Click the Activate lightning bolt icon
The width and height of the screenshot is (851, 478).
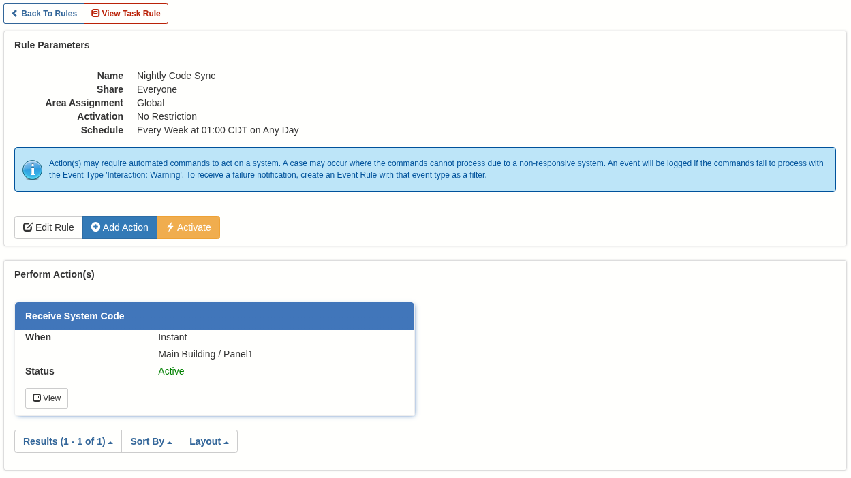tap(170, 227)
